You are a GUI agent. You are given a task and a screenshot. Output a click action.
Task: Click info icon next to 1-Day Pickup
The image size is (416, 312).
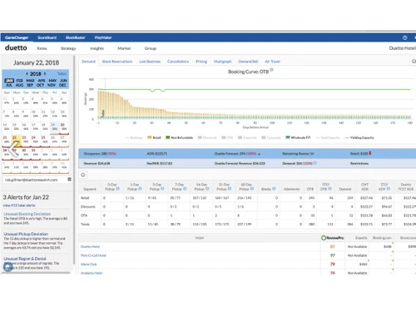tap(140, 189)
